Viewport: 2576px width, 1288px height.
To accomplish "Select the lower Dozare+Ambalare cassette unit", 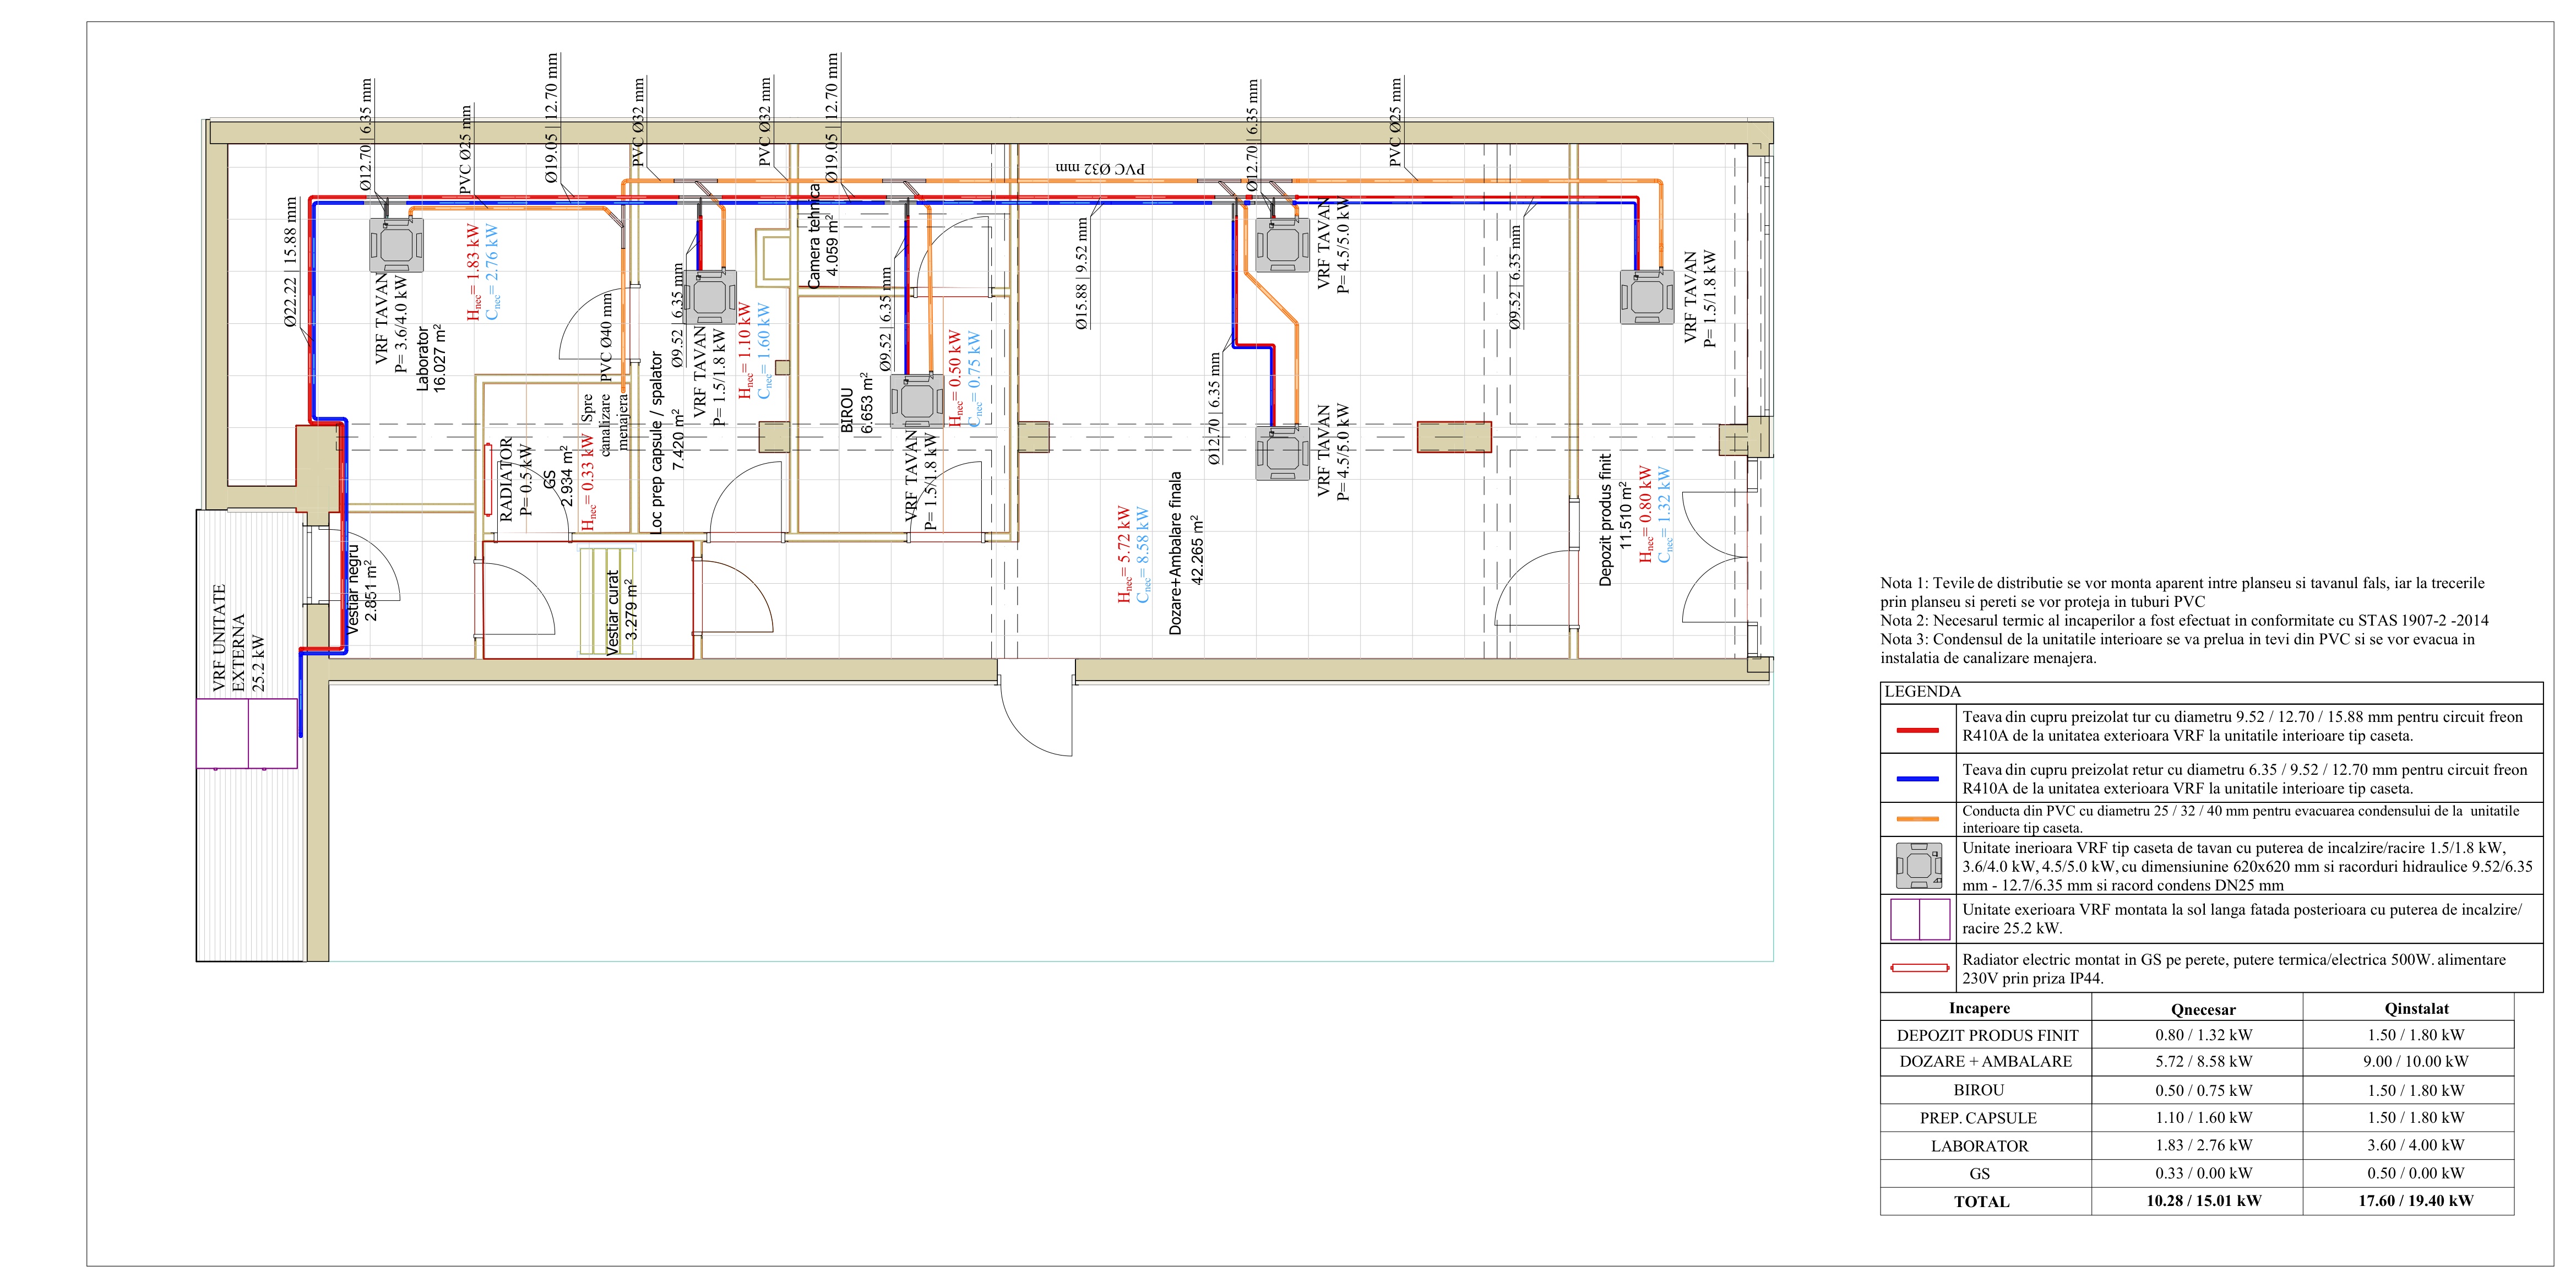I will tap(1283, 453).
